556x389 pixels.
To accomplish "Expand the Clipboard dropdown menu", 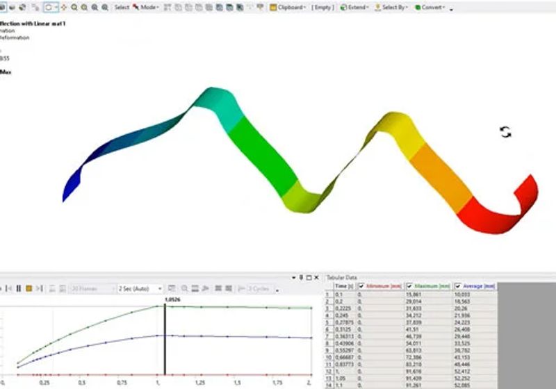I will 288,7.
